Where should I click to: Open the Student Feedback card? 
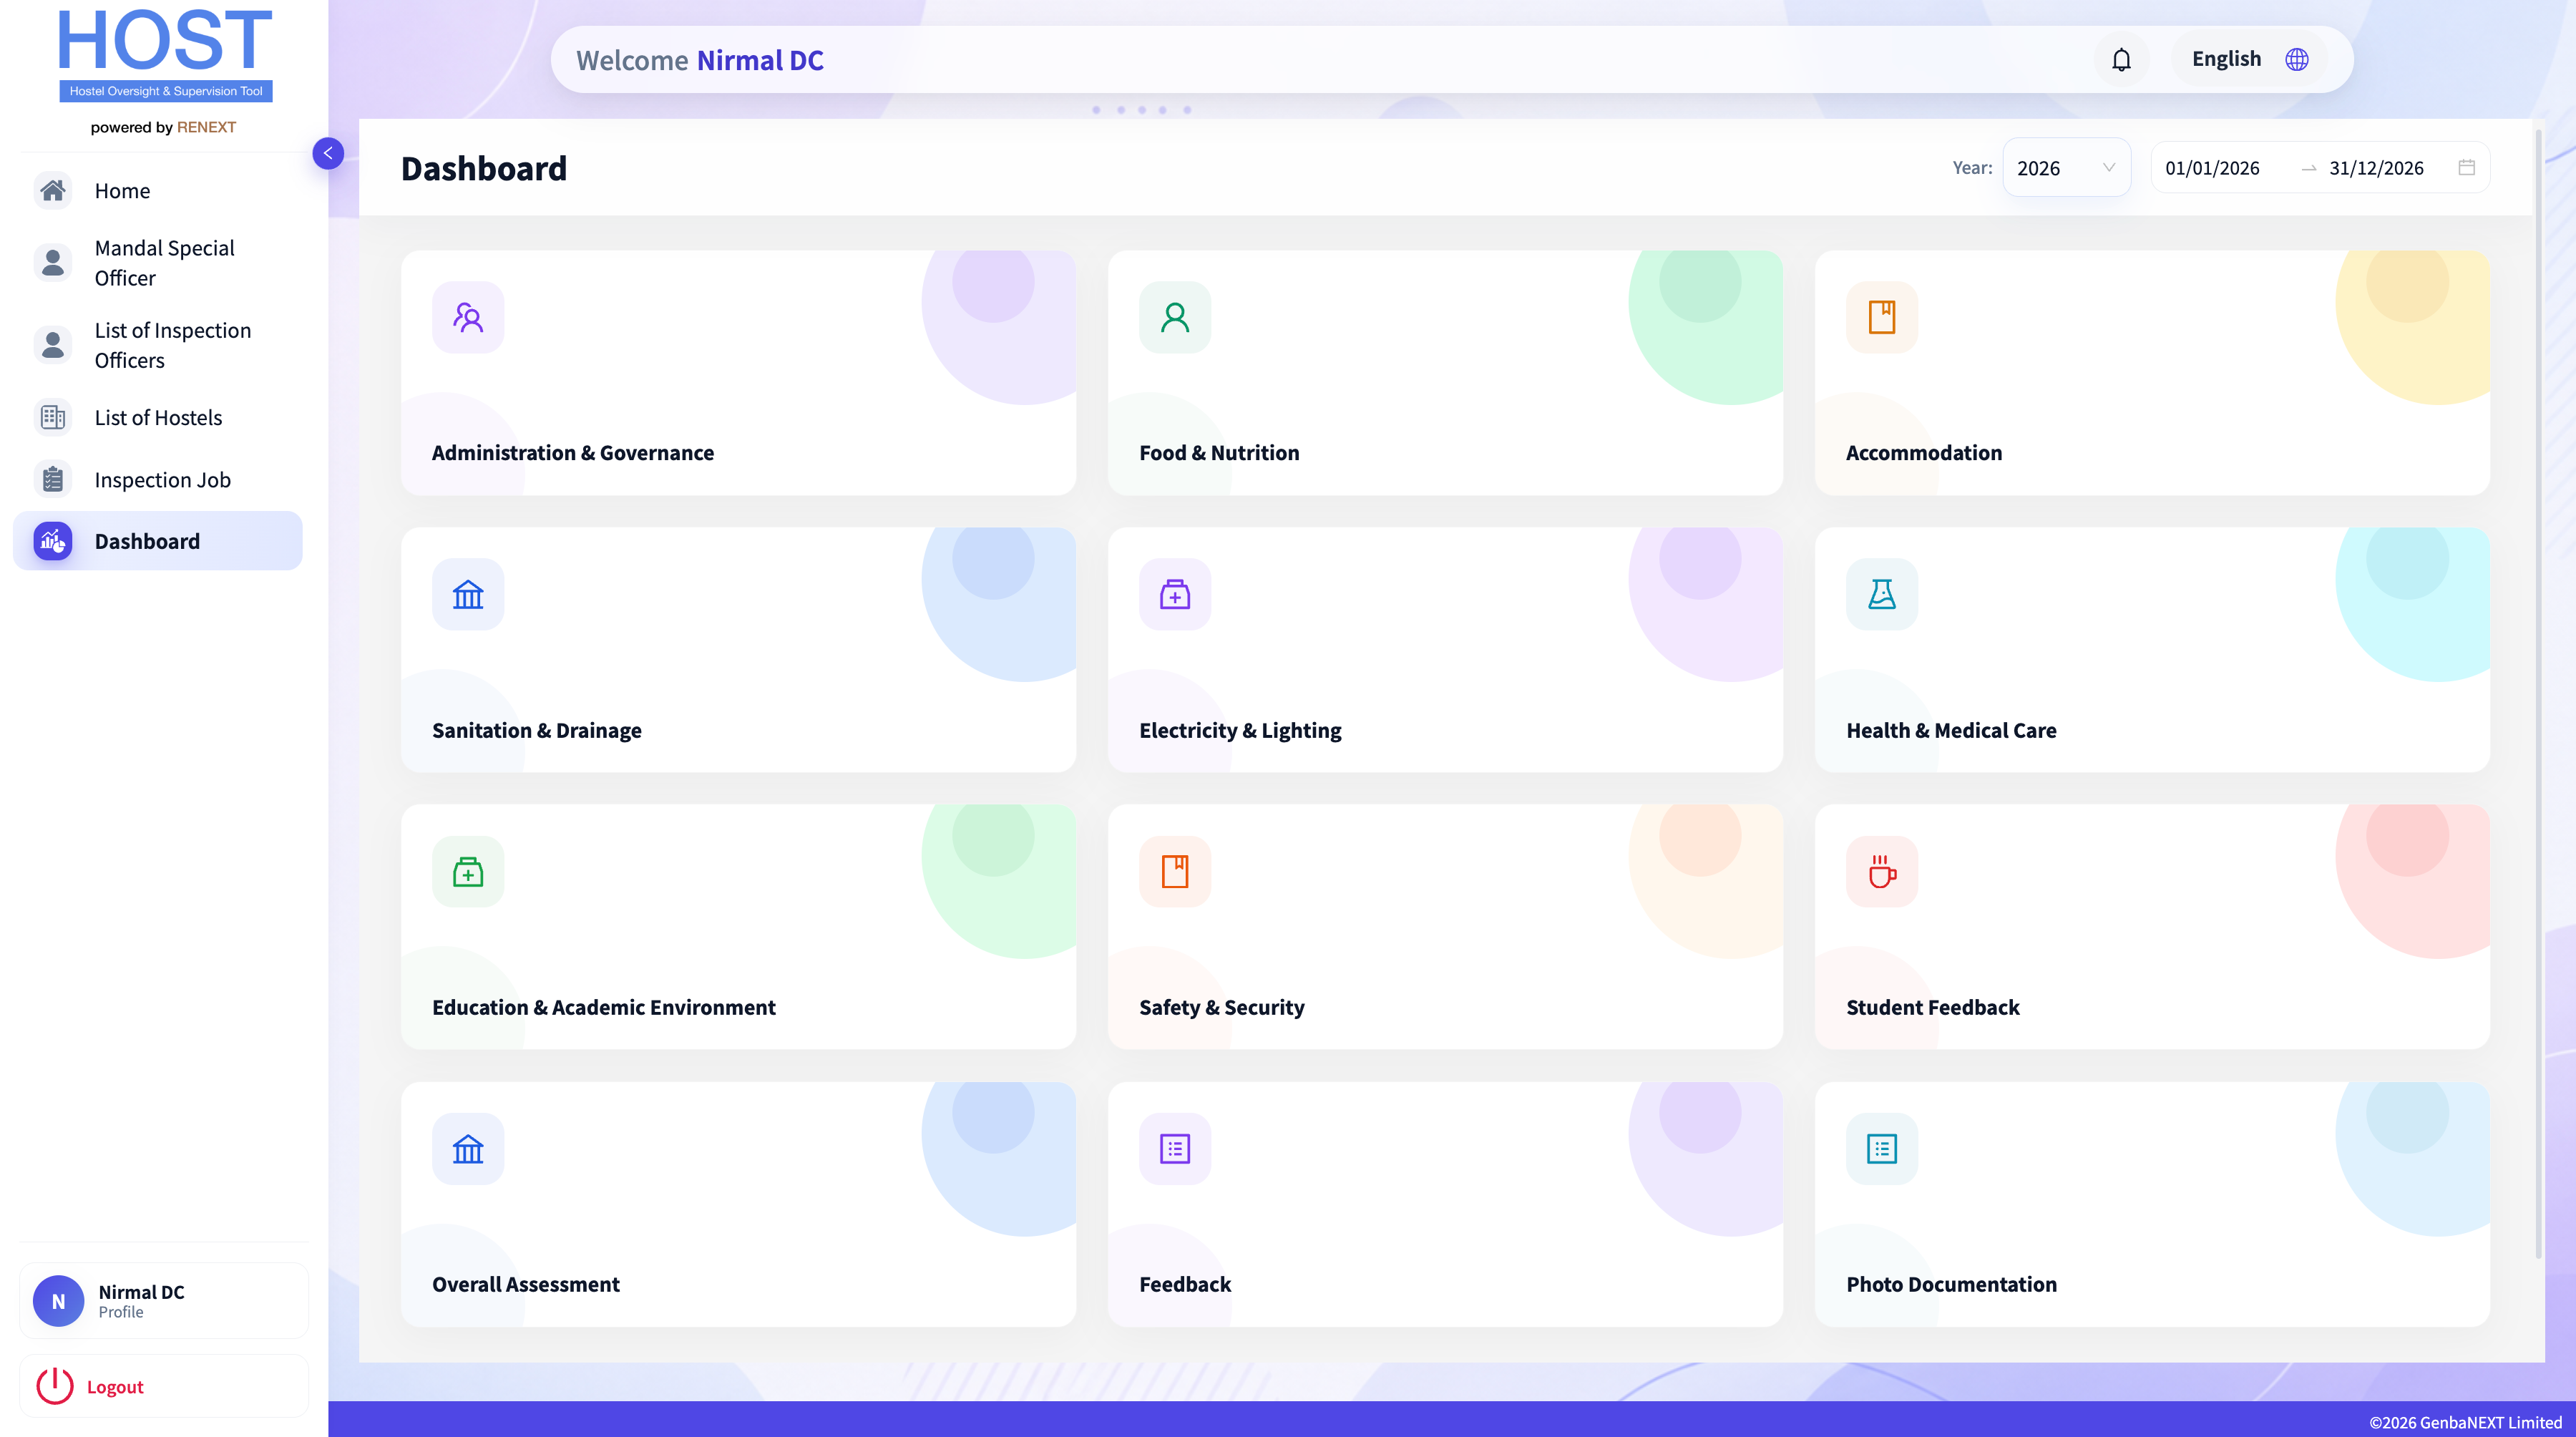2152,927
